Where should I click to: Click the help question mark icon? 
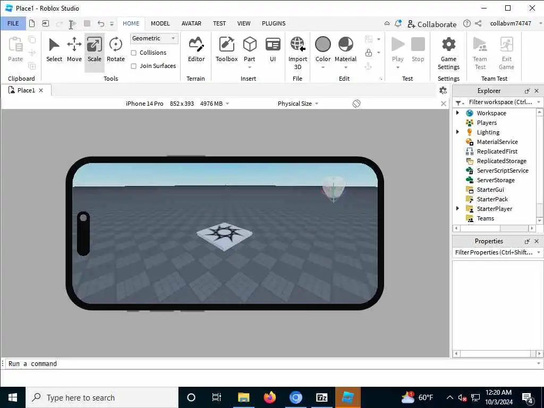click(x=467, y=23)
